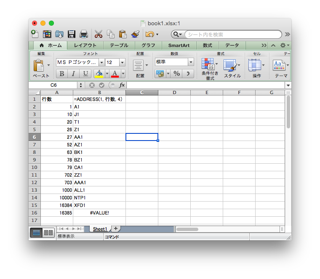Undo the last action with the arrow icon
320x279 pixels.
150,34
